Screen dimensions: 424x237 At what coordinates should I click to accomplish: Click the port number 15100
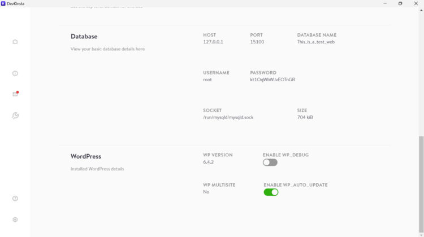point(257,42)
